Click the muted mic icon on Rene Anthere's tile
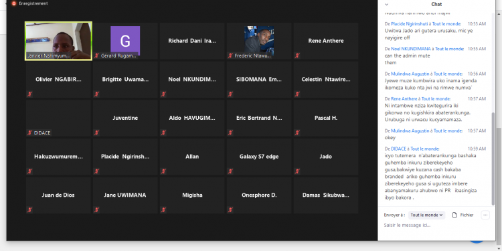Screen dimensions: 502x251 (x=297, y=56)
